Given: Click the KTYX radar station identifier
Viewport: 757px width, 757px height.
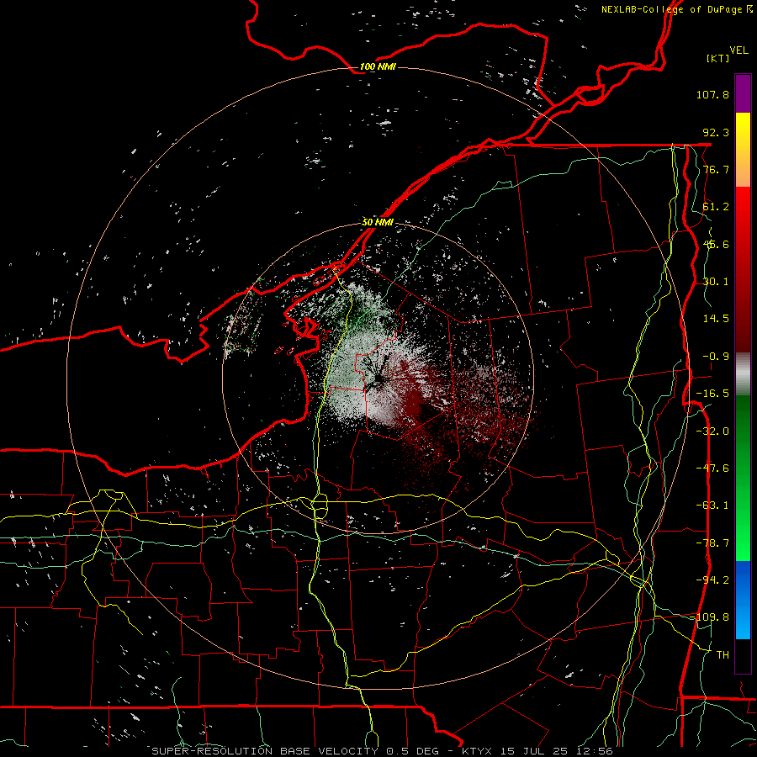Looking at the screenshot, I should [x=477, y=751].
